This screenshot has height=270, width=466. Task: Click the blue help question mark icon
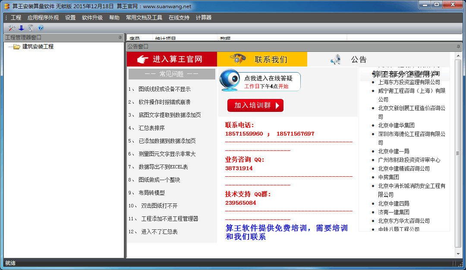tap(41, 28)
